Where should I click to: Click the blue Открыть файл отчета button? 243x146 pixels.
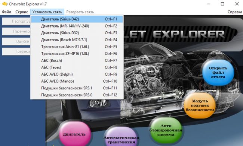(x=218, y=72)
